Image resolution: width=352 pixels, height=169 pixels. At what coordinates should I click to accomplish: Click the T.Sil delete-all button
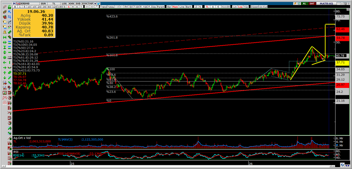136,7
